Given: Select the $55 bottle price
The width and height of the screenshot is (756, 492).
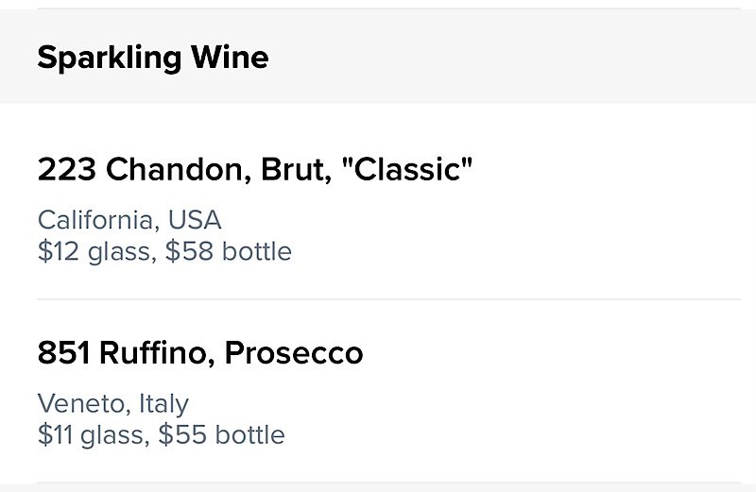Looking at the screenshot, I should click(221, 434).
